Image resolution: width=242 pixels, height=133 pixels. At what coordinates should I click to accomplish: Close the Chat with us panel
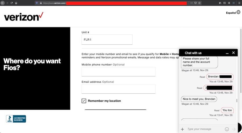click(233, 53)
